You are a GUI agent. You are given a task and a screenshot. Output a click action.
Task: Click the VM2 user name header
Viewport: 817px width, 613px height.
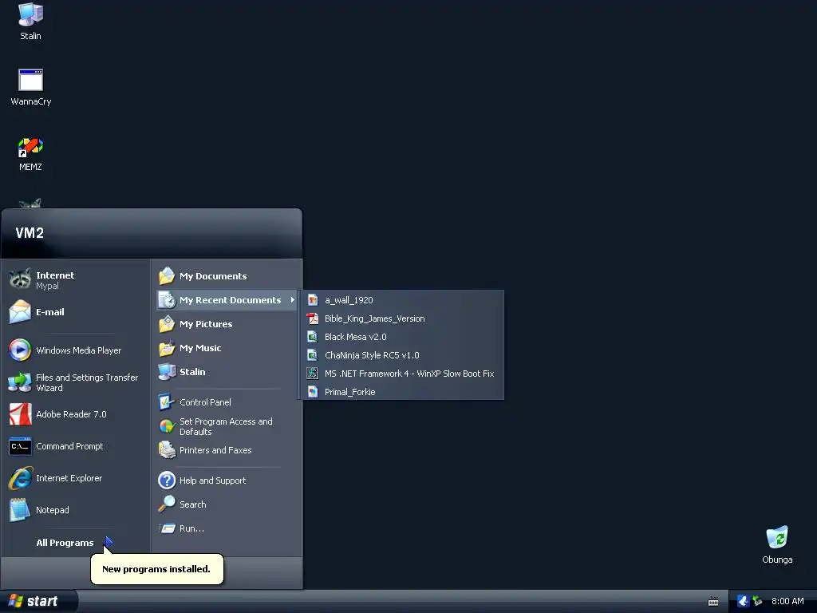(x=30, y=233)
